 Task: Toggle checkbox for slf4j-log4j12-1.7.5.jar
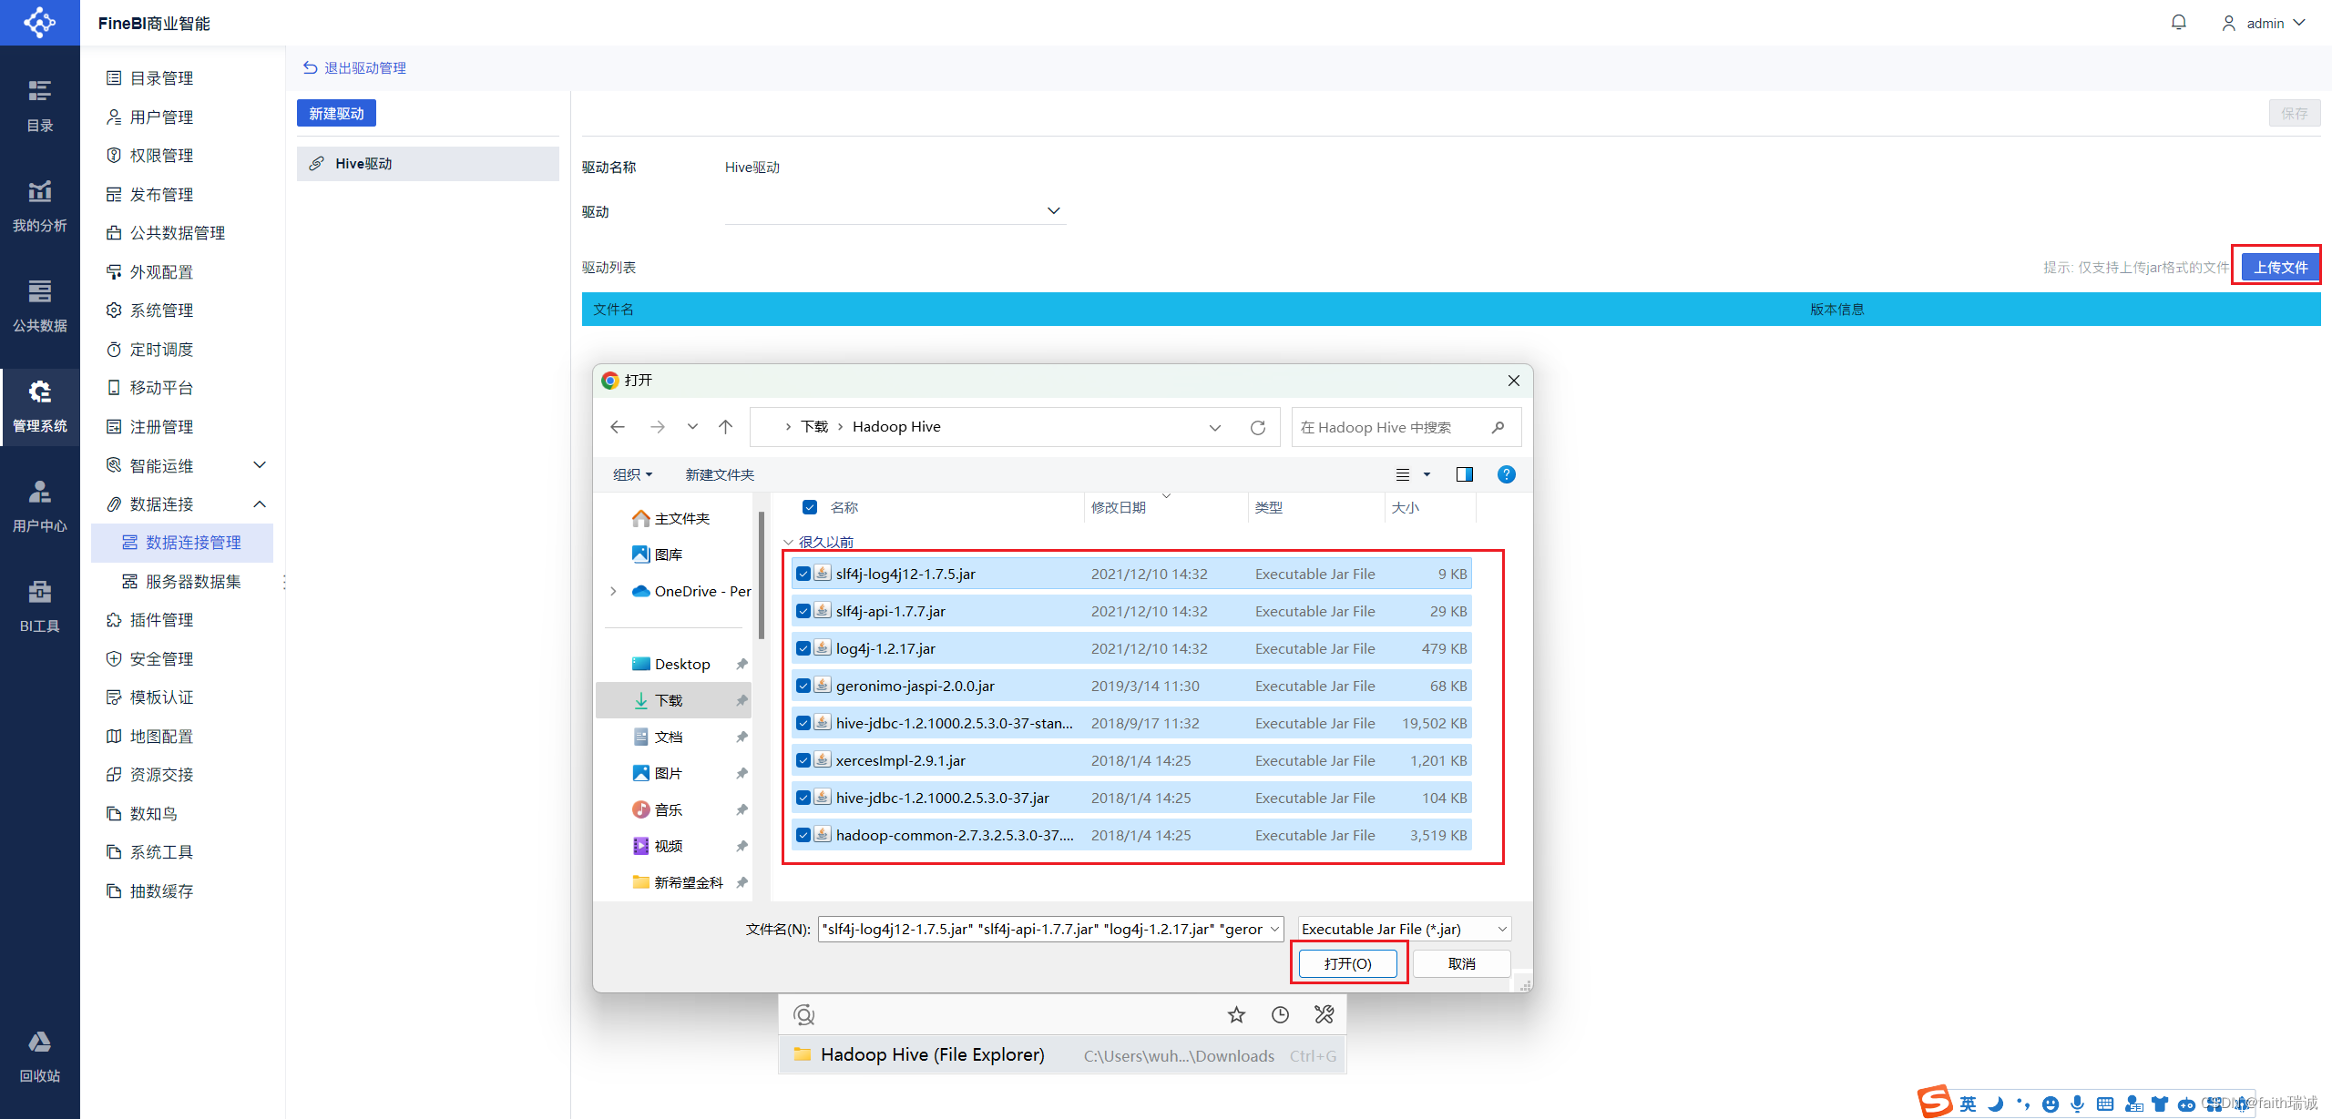803,574
